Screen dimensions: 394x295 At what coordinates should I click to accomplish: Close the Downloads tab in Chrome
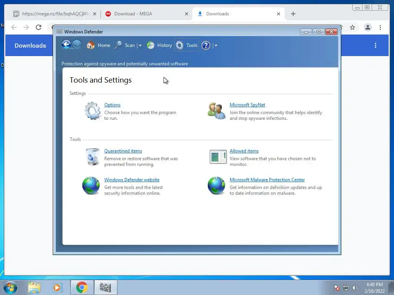point(279,14)
